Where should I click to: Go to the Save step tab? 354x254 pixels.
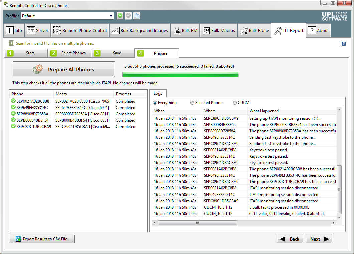[113, 53]
